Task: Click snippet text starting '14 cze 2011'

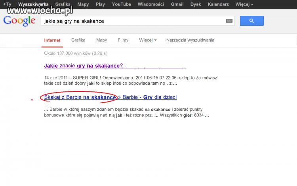Action: click(x=131, y=81)
